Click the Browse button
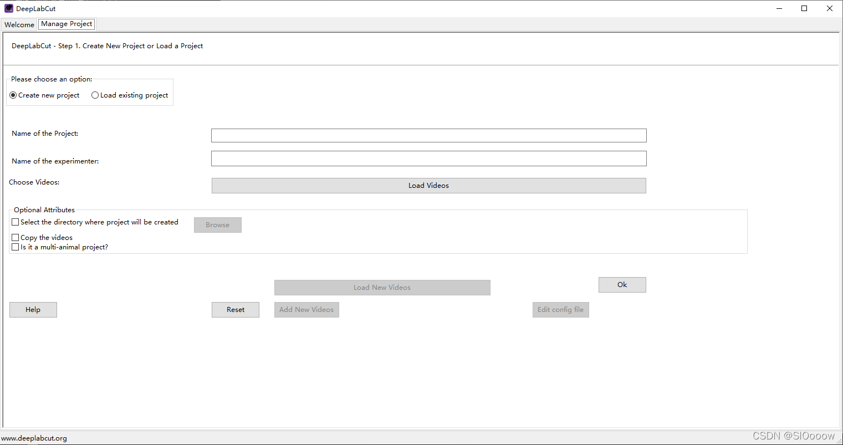This screenshot has width=843, height=445. pos(217,225)
